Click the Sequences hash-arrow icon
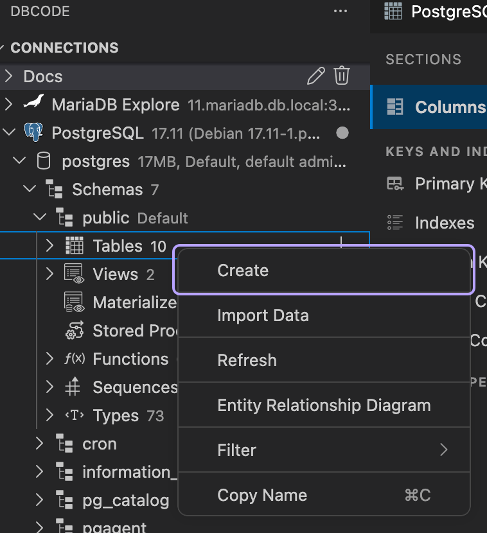Viewport: 487px width, 533px height. [73, 387]
